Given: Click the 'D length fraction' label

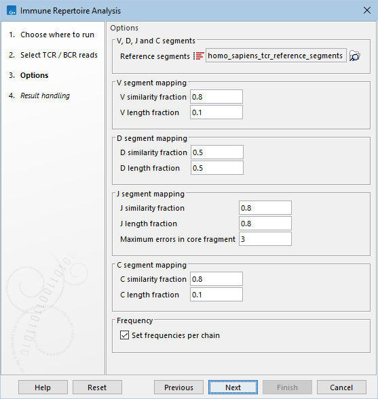Looking at the screenshot, I should click(150, 168).
